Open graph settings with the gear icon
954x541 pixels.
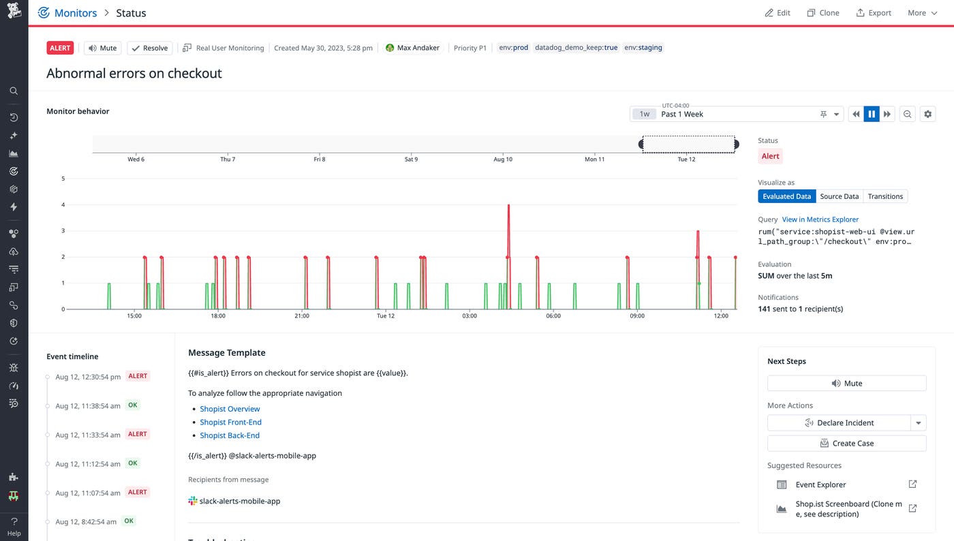click(x=927, y=114)
